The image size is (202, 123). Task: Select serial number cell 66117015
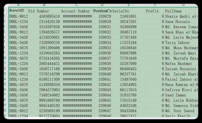tap(129, 90)
